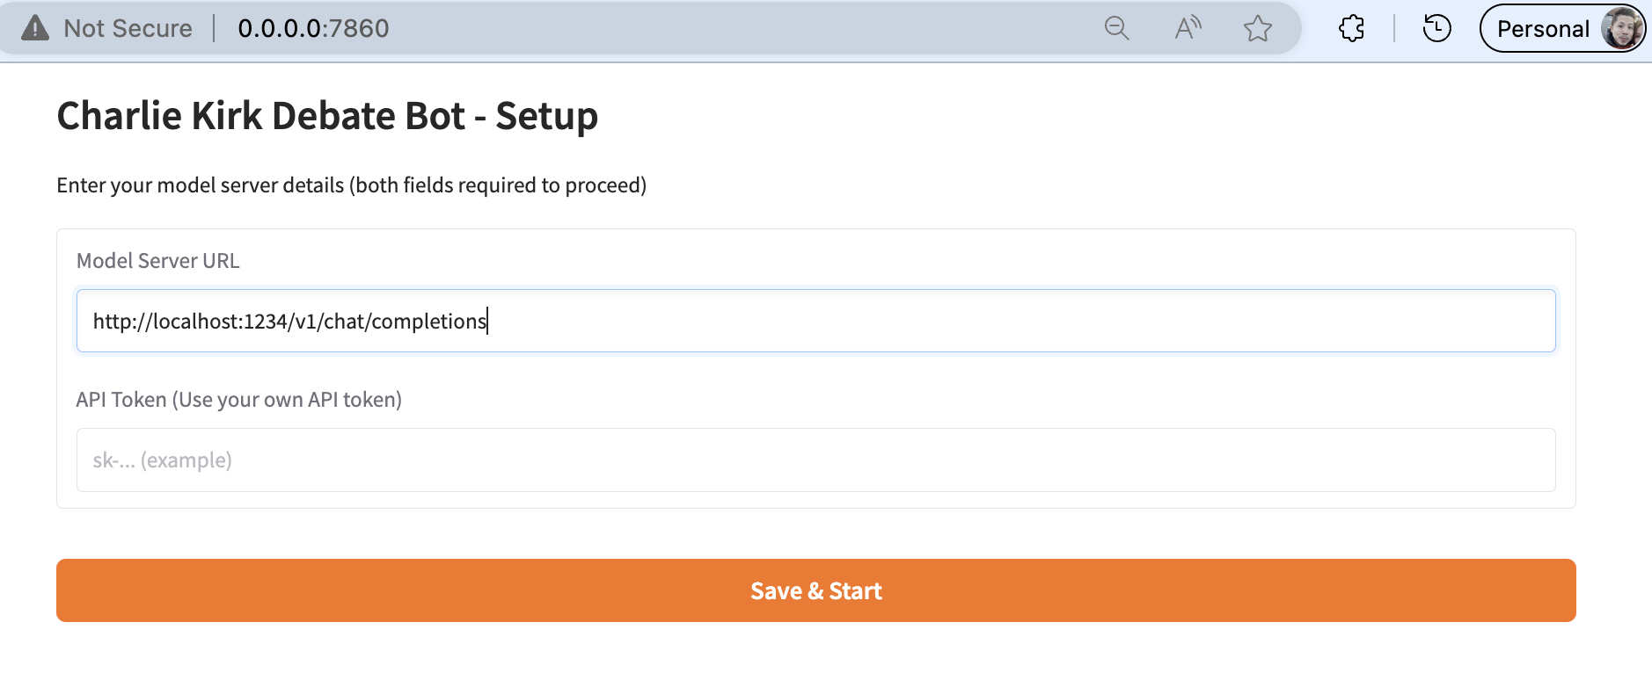Open browsing history icon

click(x=1436, y=27)
